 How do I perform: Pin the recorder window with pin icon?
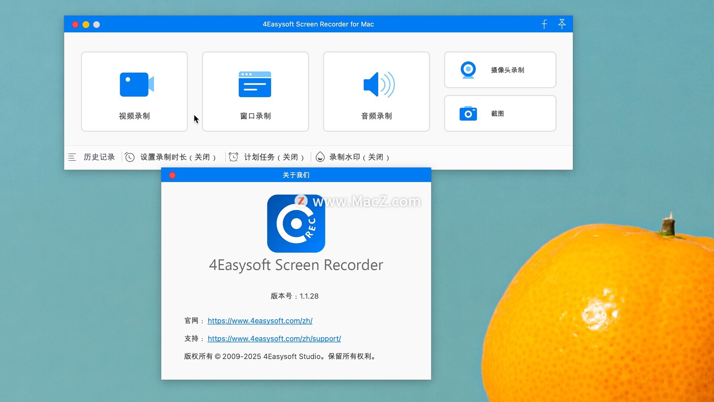pos(562,24)
